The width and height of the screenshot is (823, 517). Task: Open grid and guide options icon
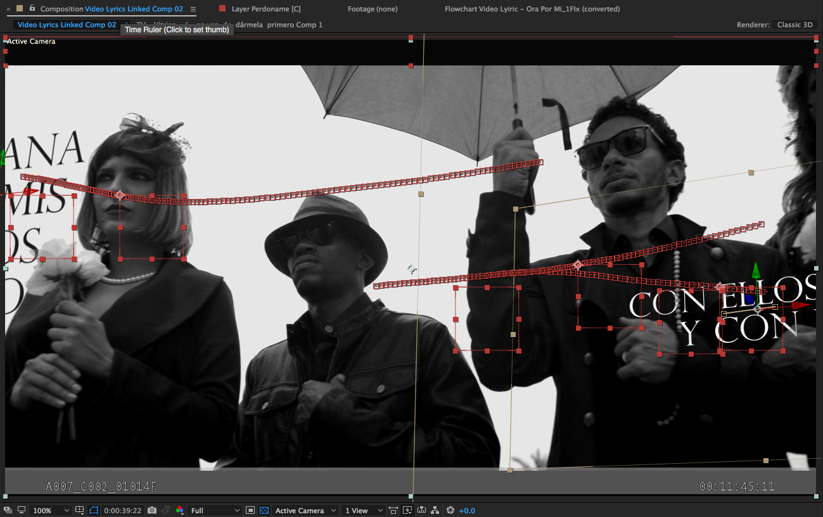point(80,510)
